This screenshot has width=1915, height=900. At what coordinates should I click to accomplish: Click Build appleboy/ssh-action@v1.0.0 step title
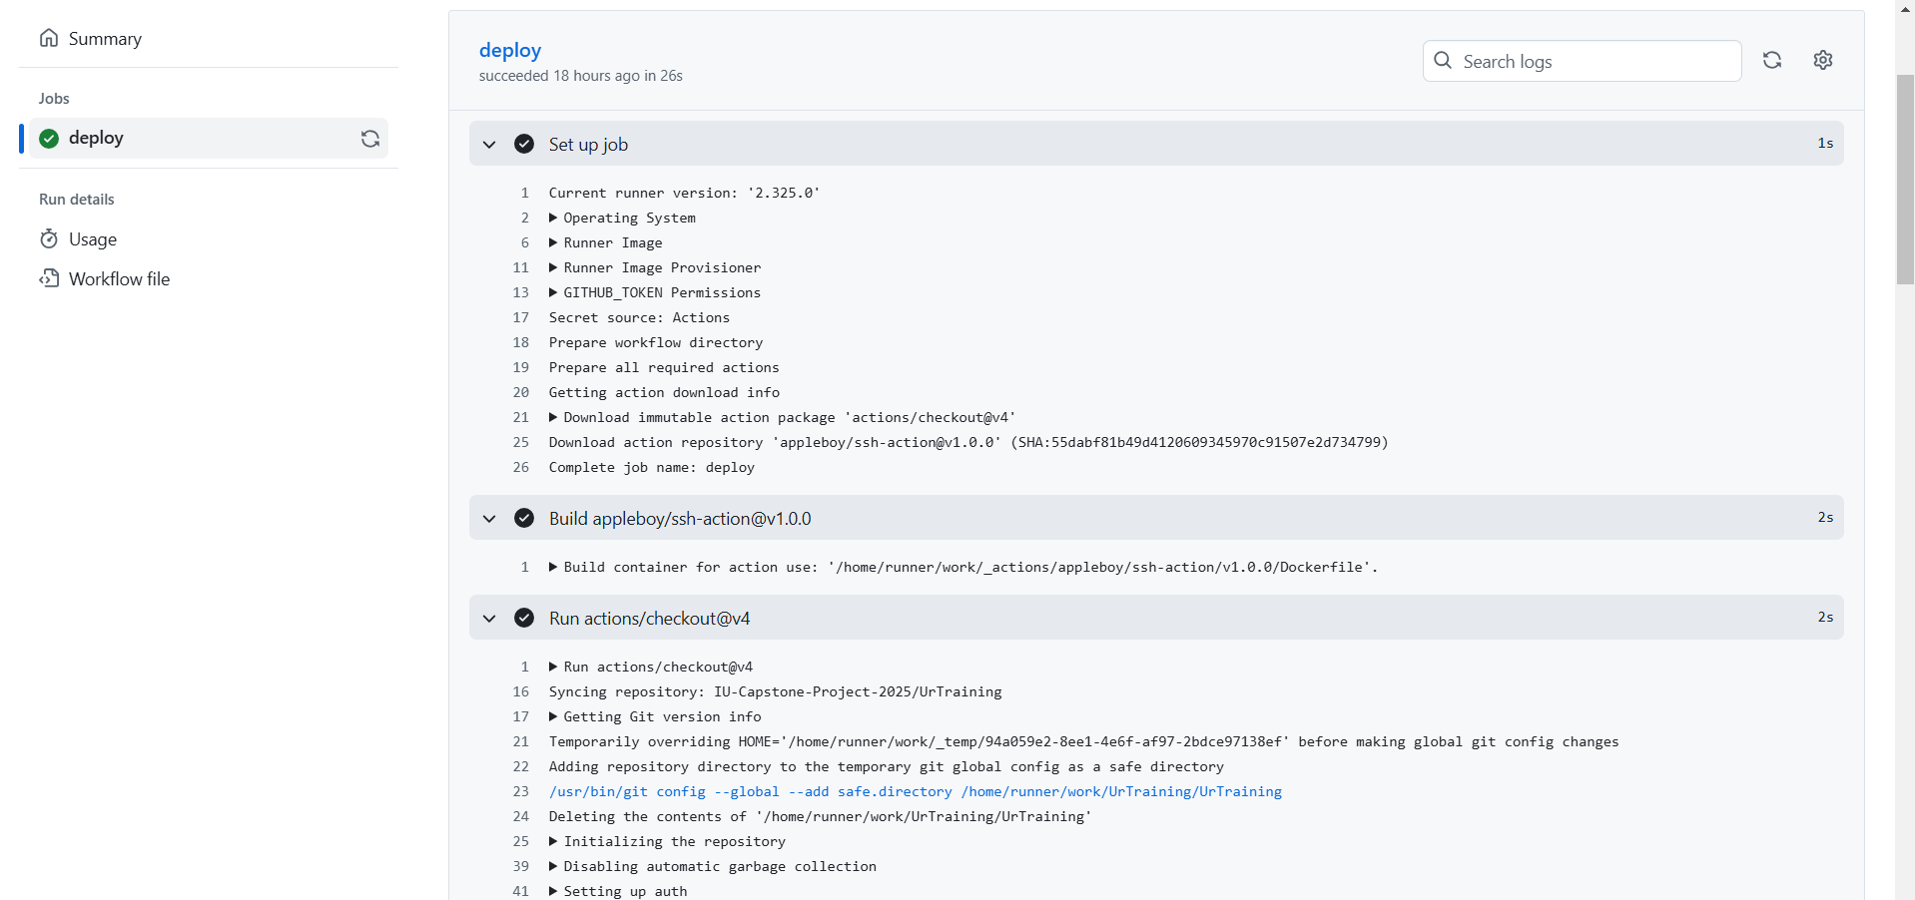(x=680, y=519)
